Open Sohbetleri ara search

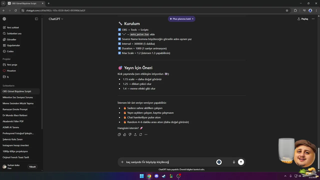click(20, 33)
